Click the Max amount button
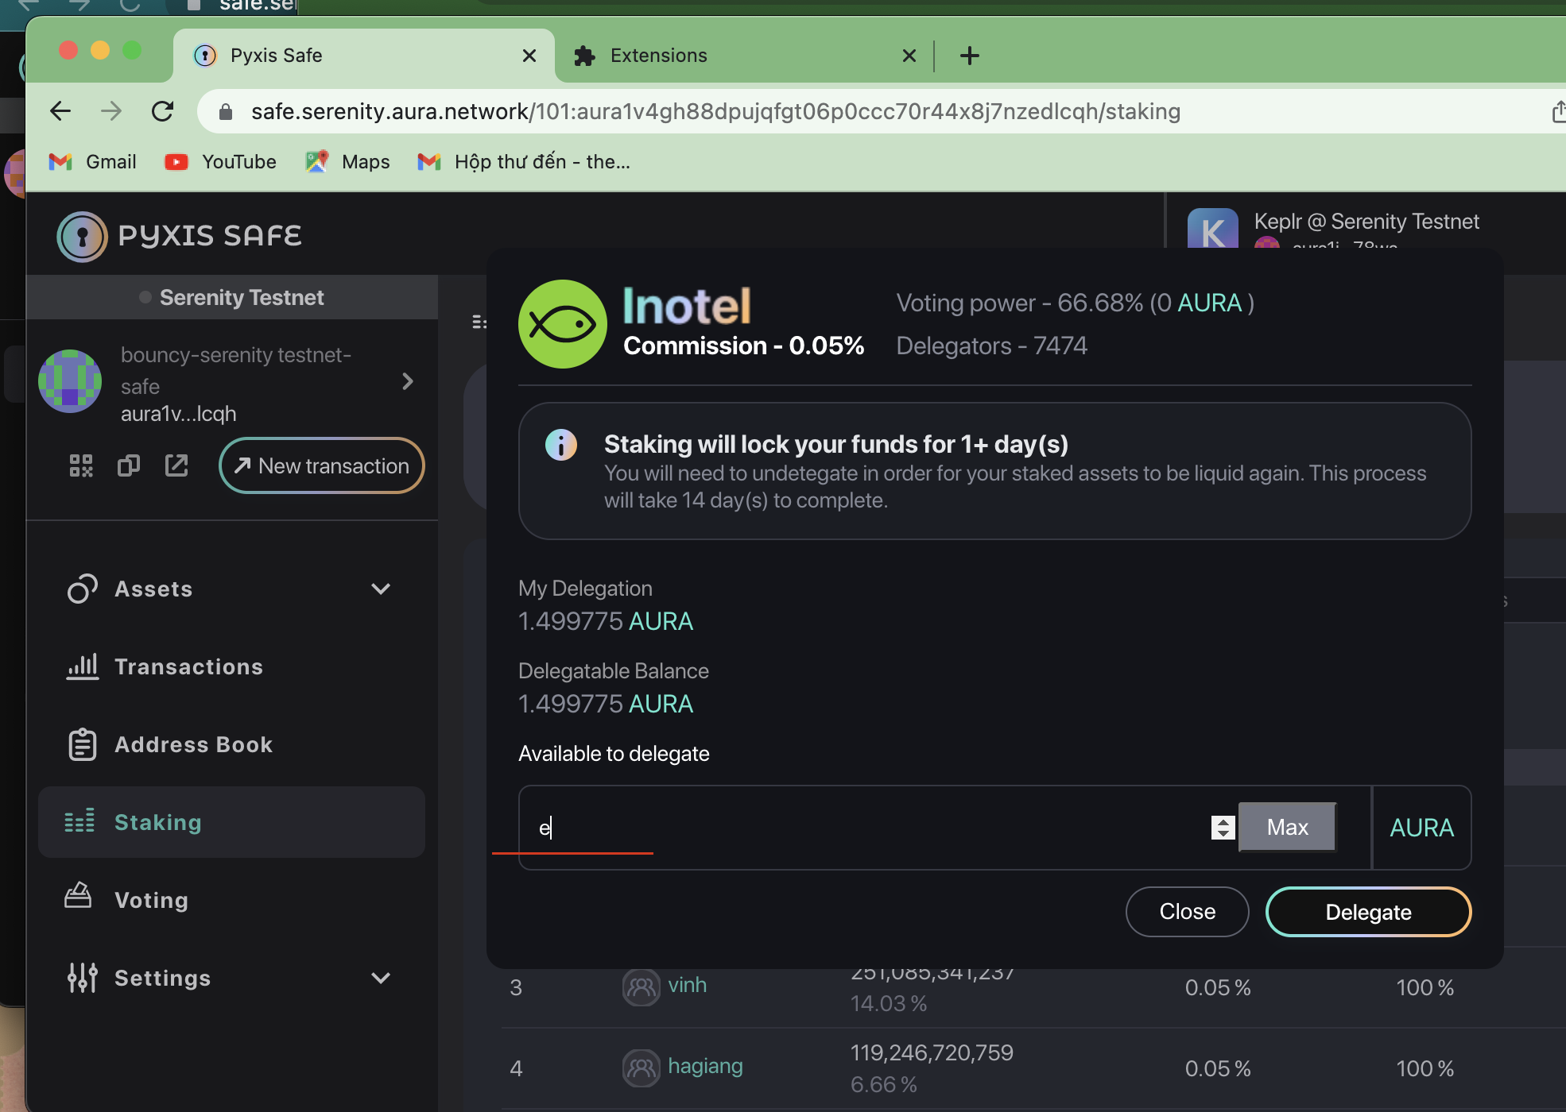The width and height of the screenshot is (1566, 1112). [1287, 827]
